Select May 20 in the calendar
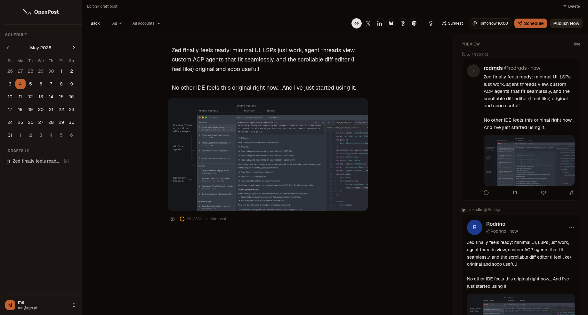Screen dimensions: 588x315 pos(41,109)
